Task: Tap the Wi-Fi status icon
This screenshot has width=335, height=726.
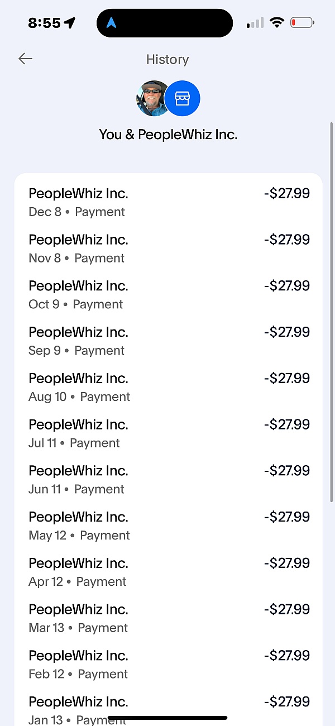Action: point(276,23)
